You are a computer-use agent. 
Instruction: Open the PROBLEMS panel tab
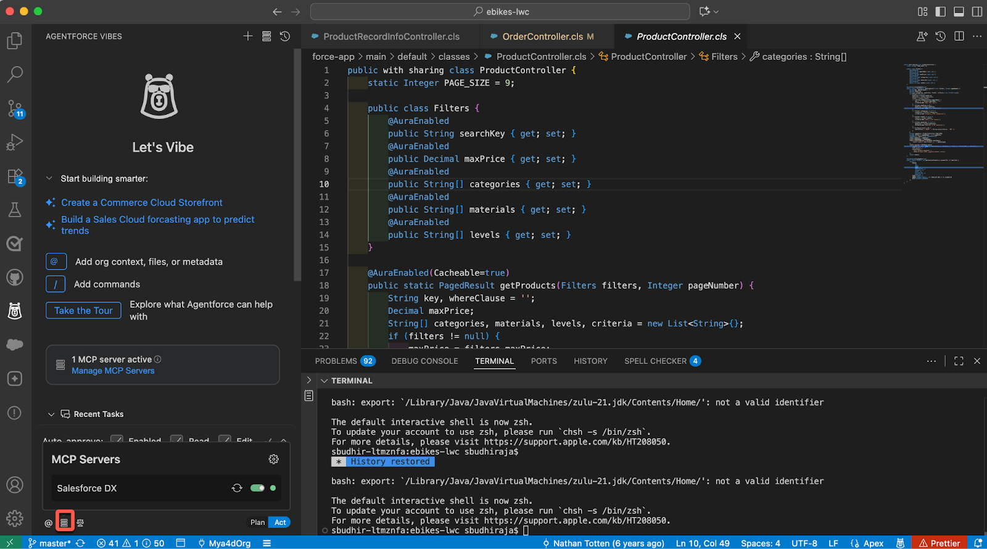[336, 361]
